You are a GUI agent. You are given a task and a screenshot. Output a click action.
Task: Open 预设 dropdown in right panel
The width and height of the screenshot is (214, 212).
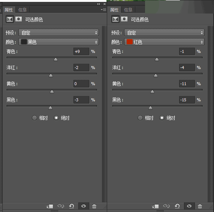pos(164,33)
